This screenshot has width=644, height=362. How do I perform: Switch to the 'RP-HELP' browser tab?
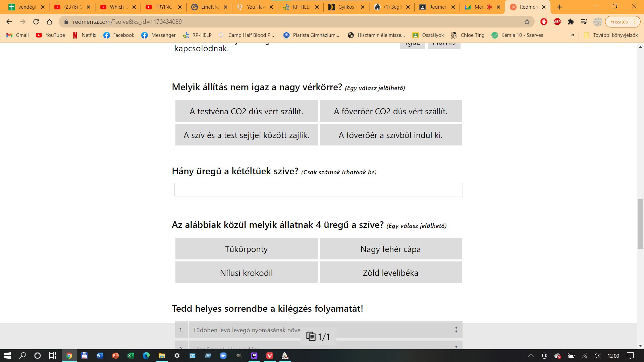[x=301, y=7]
